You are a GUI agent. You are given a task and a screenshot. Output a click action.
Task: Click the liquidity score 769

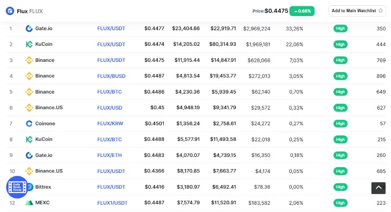click(x=381, y=60)
